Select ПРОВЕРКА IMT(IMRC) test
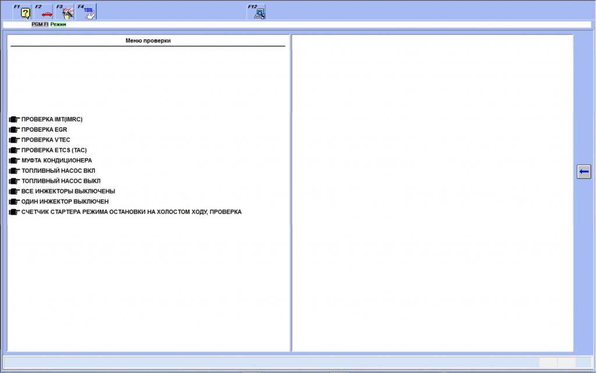The width and height of the screenshot is (596, 373). (52, 119)
